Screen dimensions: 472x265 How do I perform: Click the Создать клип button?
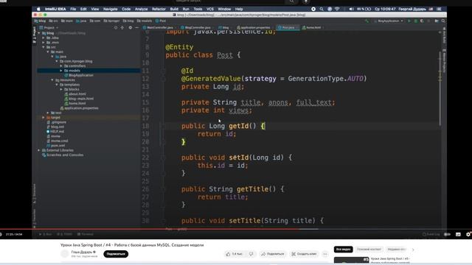pos(305,254)
